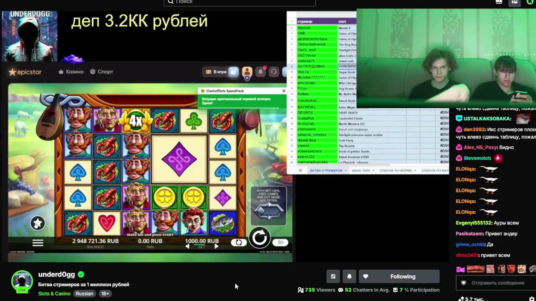Screen dimensions: 536x301
Task: Open the channel panel icon beside bell
Action: [333, 276]
